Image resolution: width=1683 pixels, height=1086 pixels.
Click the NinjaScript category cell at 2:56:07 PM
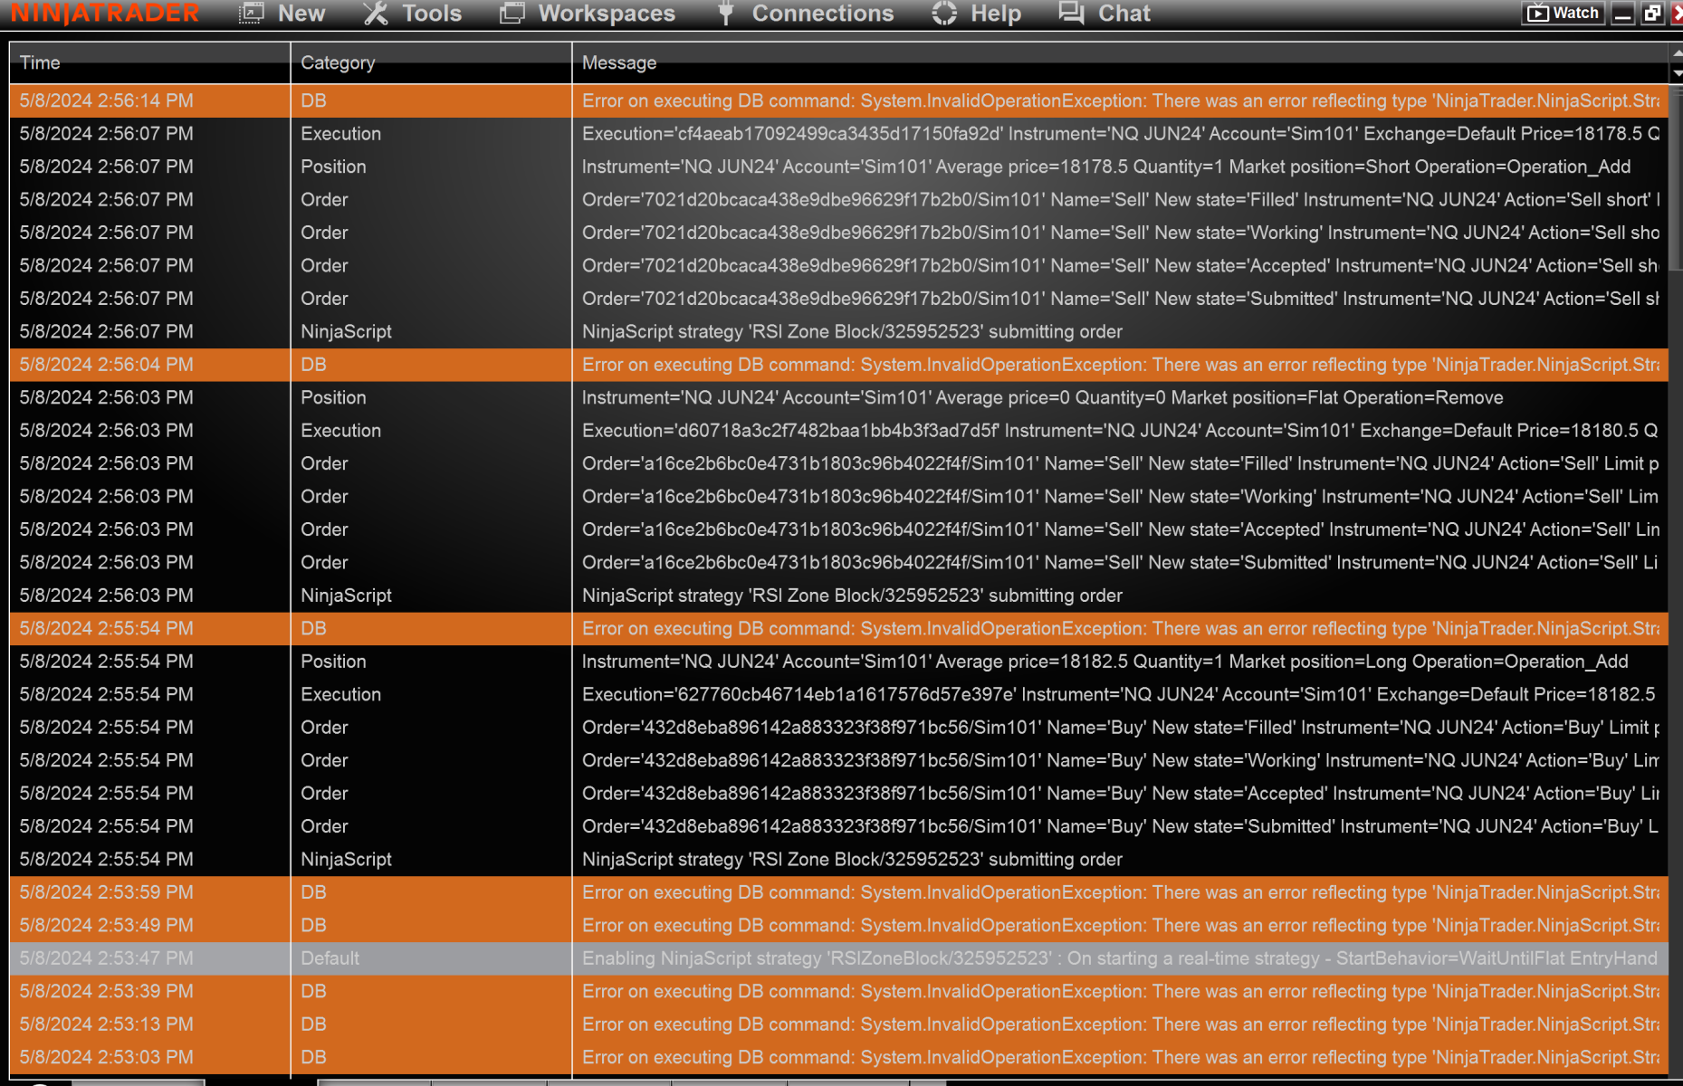click(x=431, y=332)
